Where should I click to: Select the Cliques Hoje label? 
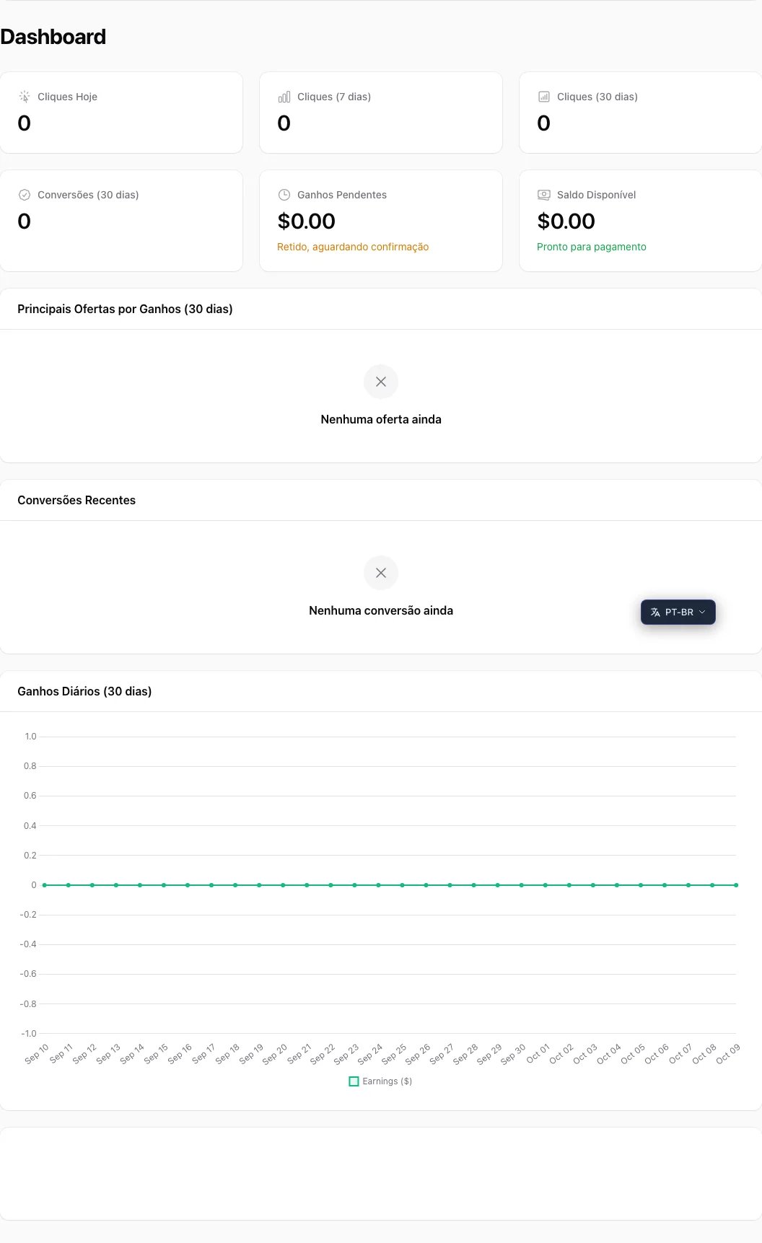67,97
